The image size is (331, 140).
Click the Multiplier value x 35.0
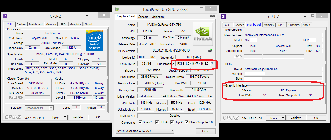pos(38,88)
